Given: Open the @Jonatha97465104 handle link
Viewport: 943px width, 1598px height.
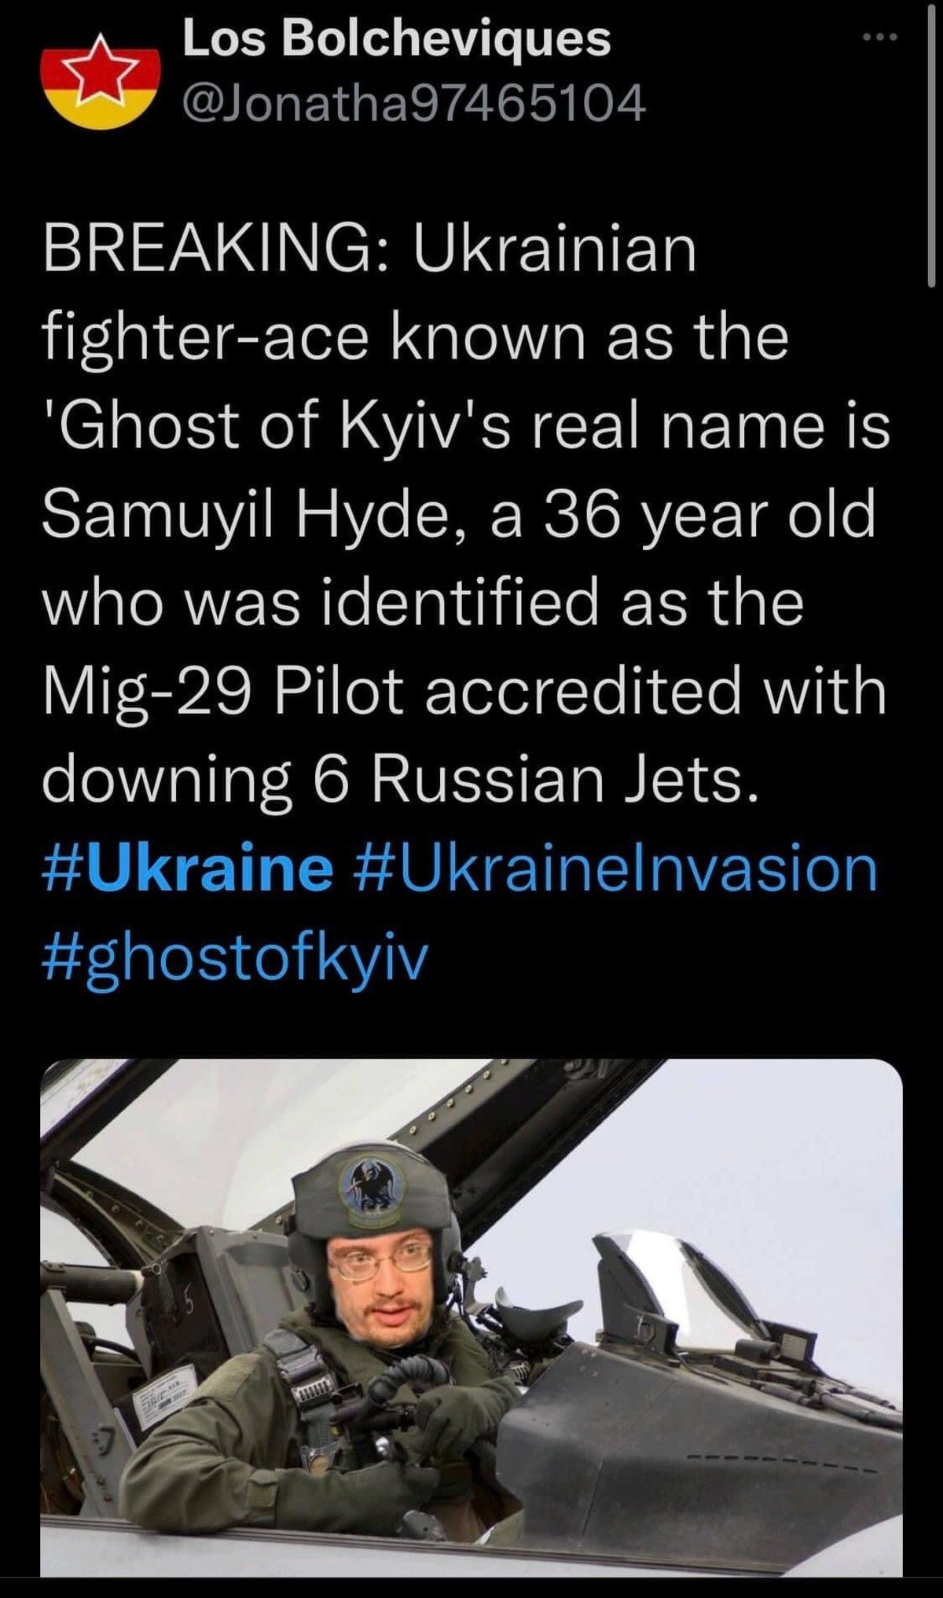Looking at the screenshot, I should click(413, 101).
